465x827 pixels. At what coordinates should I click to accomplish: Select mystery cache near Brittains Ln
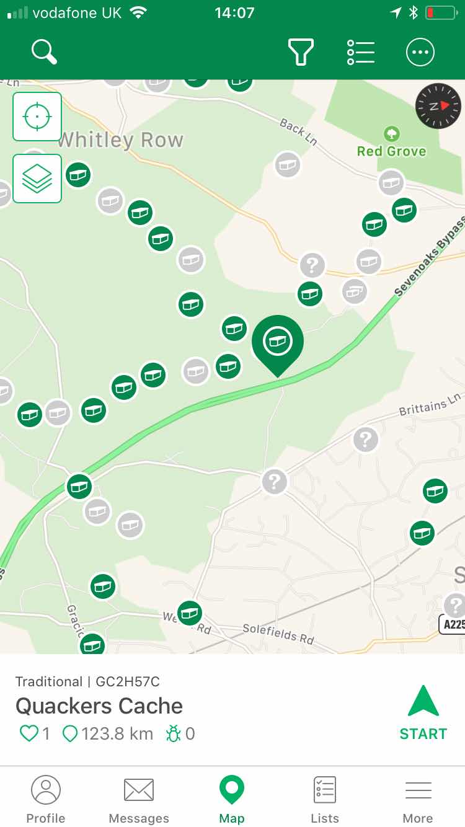(x=366, y=440)
